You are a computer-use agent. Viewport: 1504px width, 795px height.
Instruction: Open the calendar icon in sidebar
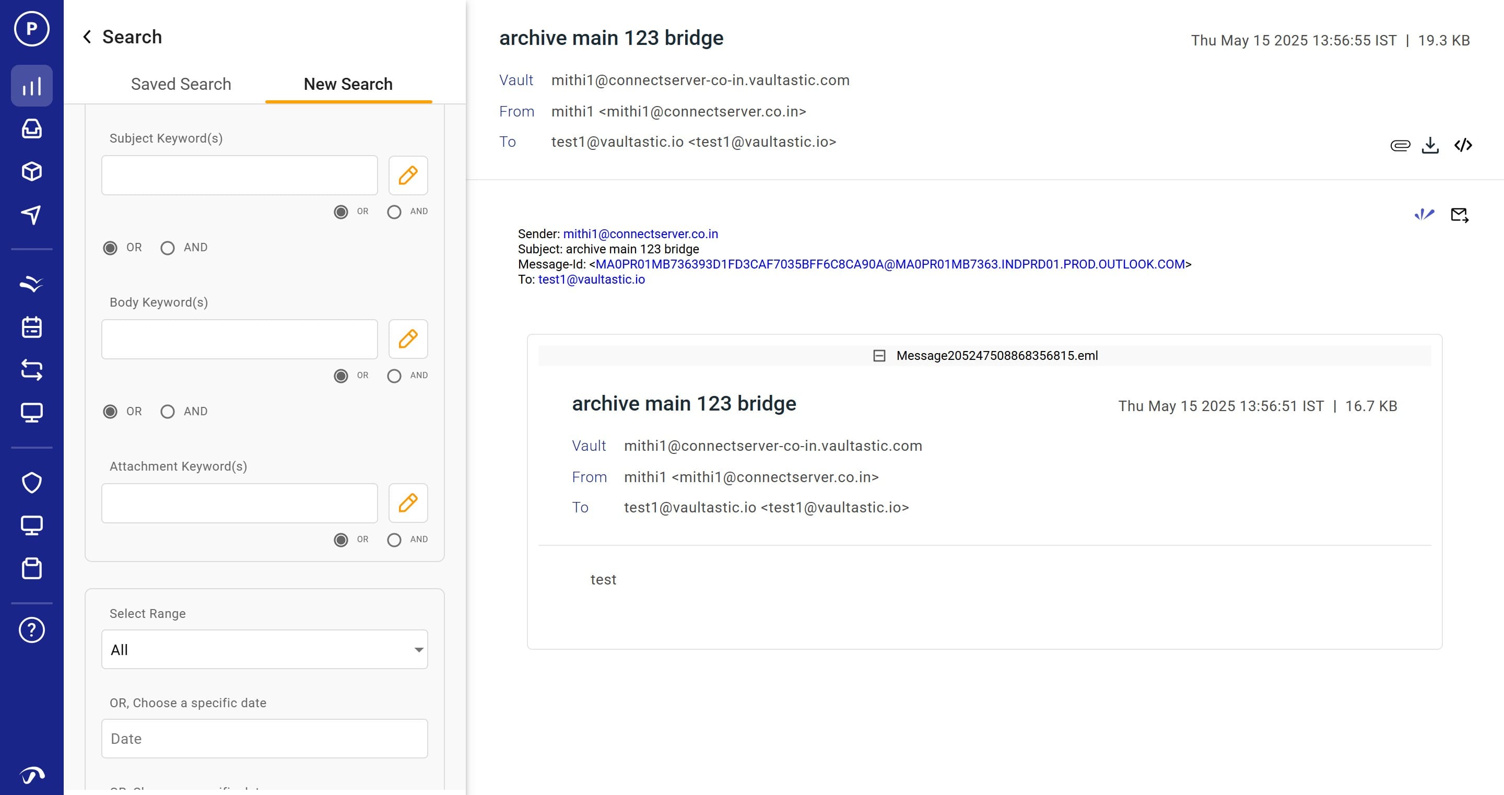31,327
